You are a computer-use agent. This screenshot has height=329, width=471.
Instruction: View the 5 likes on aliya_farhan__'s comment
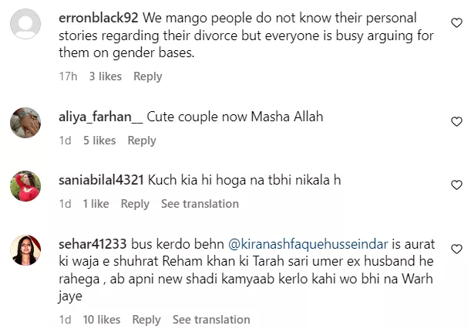click(x=99, y=141)
